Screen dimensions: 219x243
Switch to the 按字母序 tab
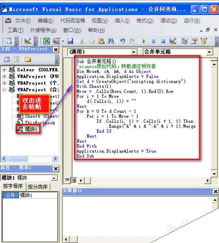tap(13, 186)
